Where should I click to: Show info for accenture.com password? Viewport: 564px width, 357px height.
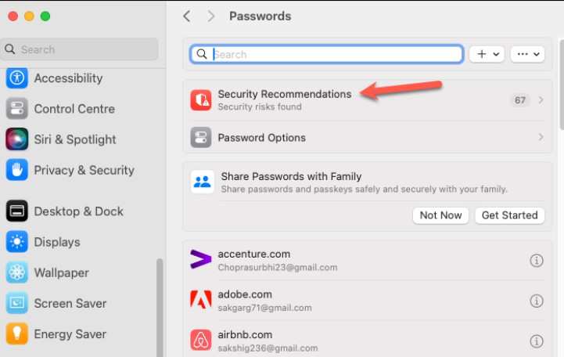[x=537, y=260]
